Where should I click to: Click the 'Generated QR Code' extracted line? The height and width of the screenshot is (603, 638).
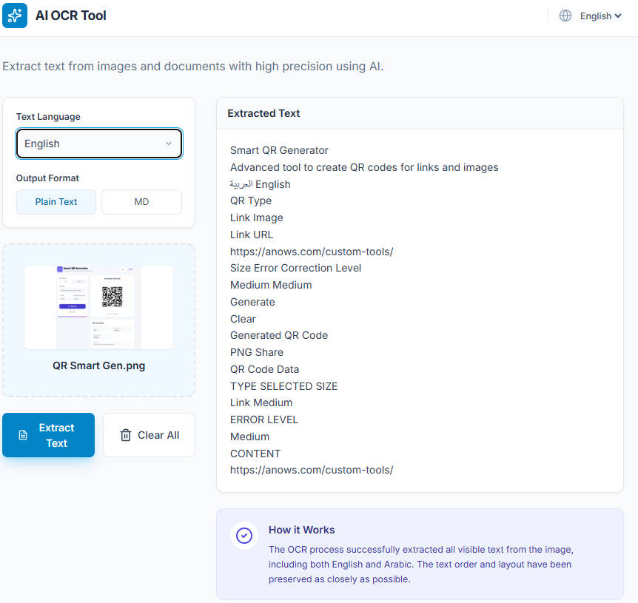[x=279, y=335]
